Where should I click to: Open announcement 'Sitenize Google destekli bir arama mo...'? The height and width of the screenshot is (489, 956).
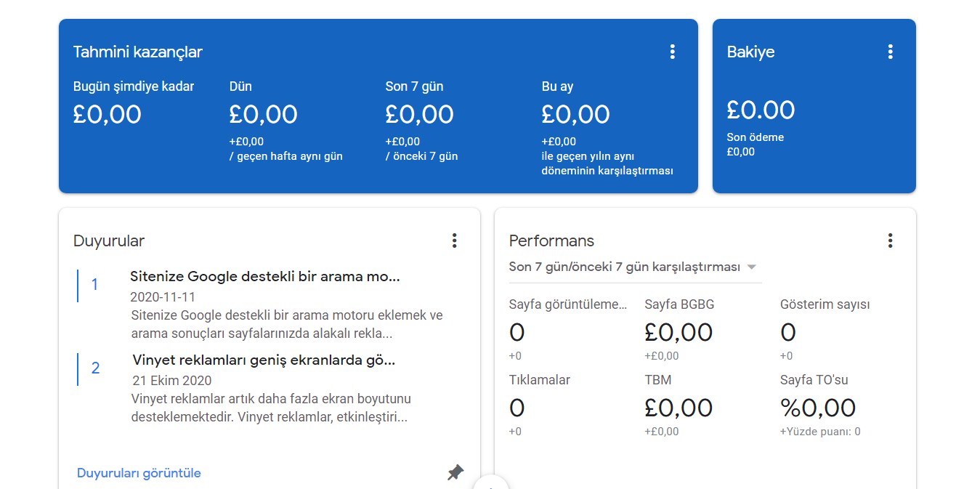[x=265, y=277]
